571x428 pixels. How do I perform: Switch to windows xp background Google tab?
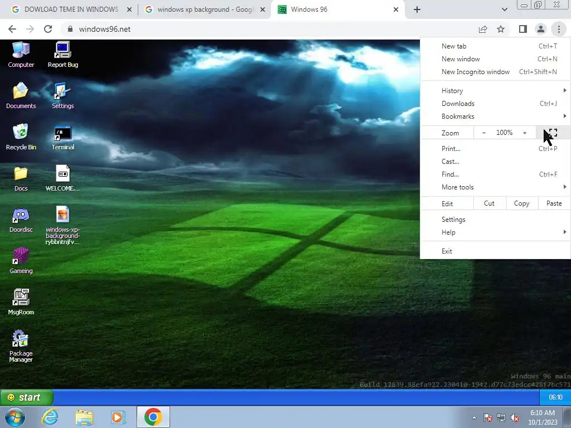(204, 9)
